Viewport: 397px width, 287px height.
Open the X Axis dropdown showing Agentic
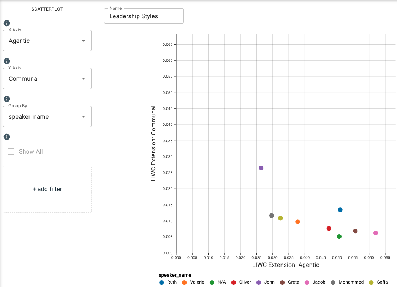click(47, 40)
